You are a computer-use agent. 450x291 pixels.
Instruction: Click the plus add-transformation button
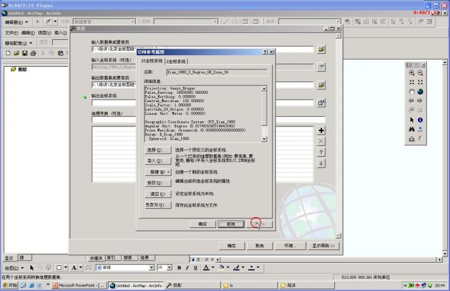[x=321, y=130]
